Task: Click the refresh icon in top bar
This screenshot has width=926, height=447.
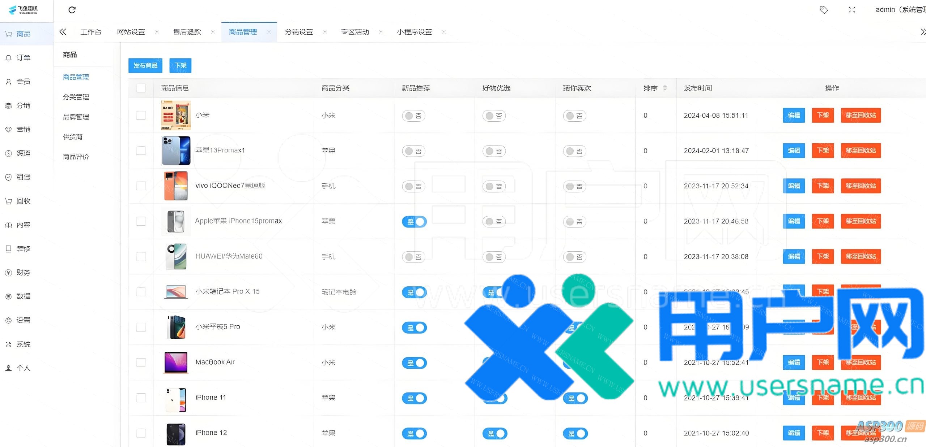Action: (72, 10)
